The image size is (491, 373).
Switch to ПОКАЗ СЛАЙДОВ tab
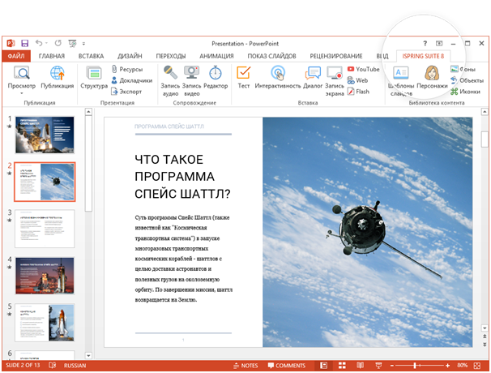tap(271, 56)
